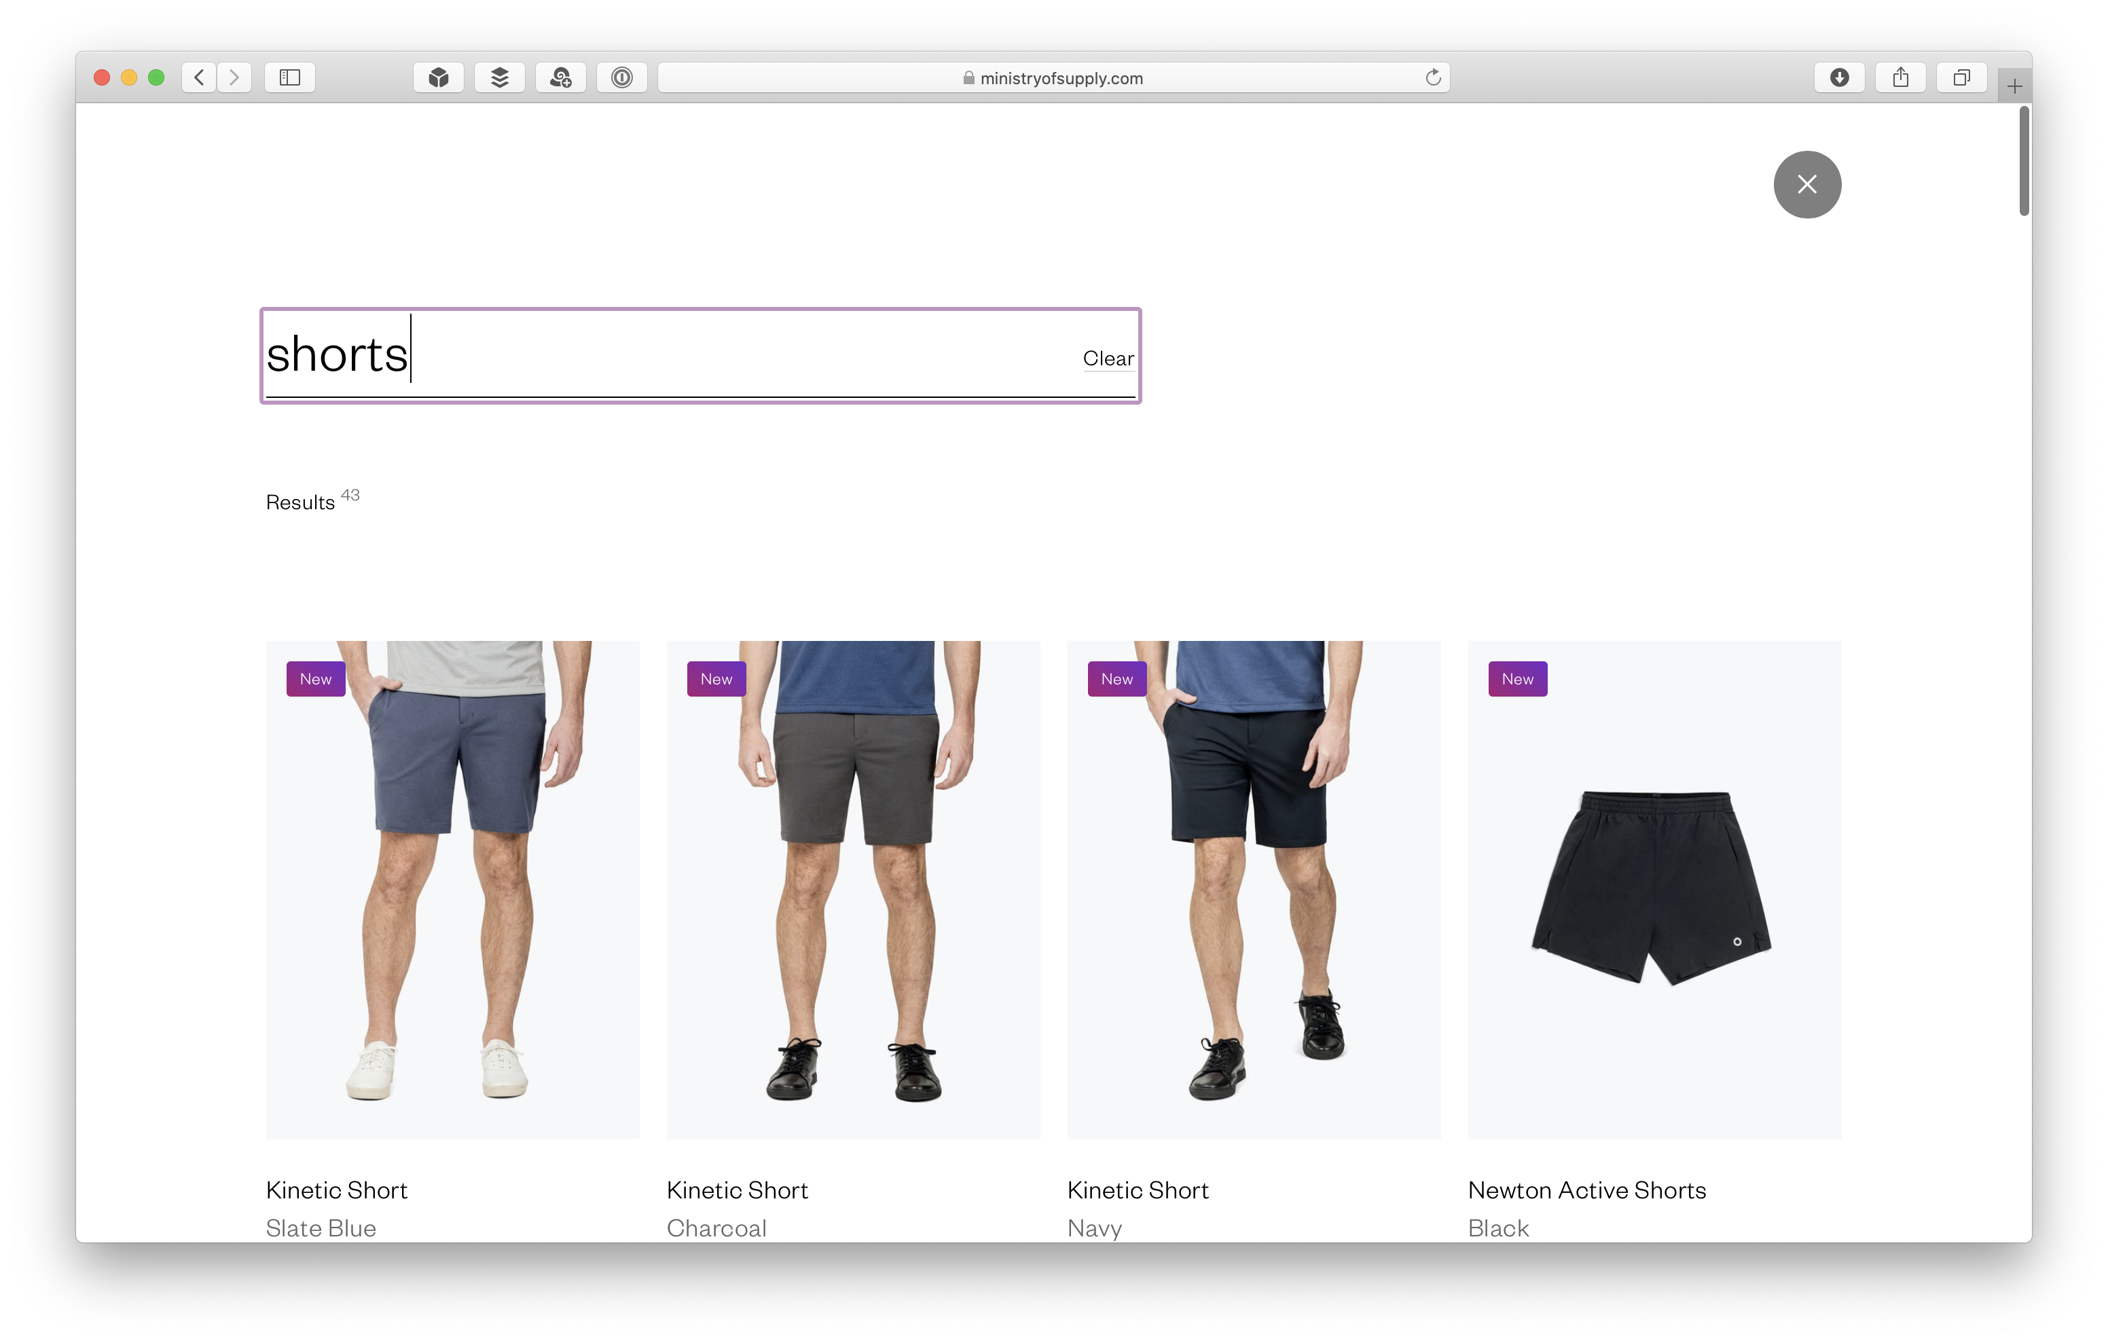
Task: Open Newton Active Shorts product image
Action: pyautogui.click(x=1654, y=889)
